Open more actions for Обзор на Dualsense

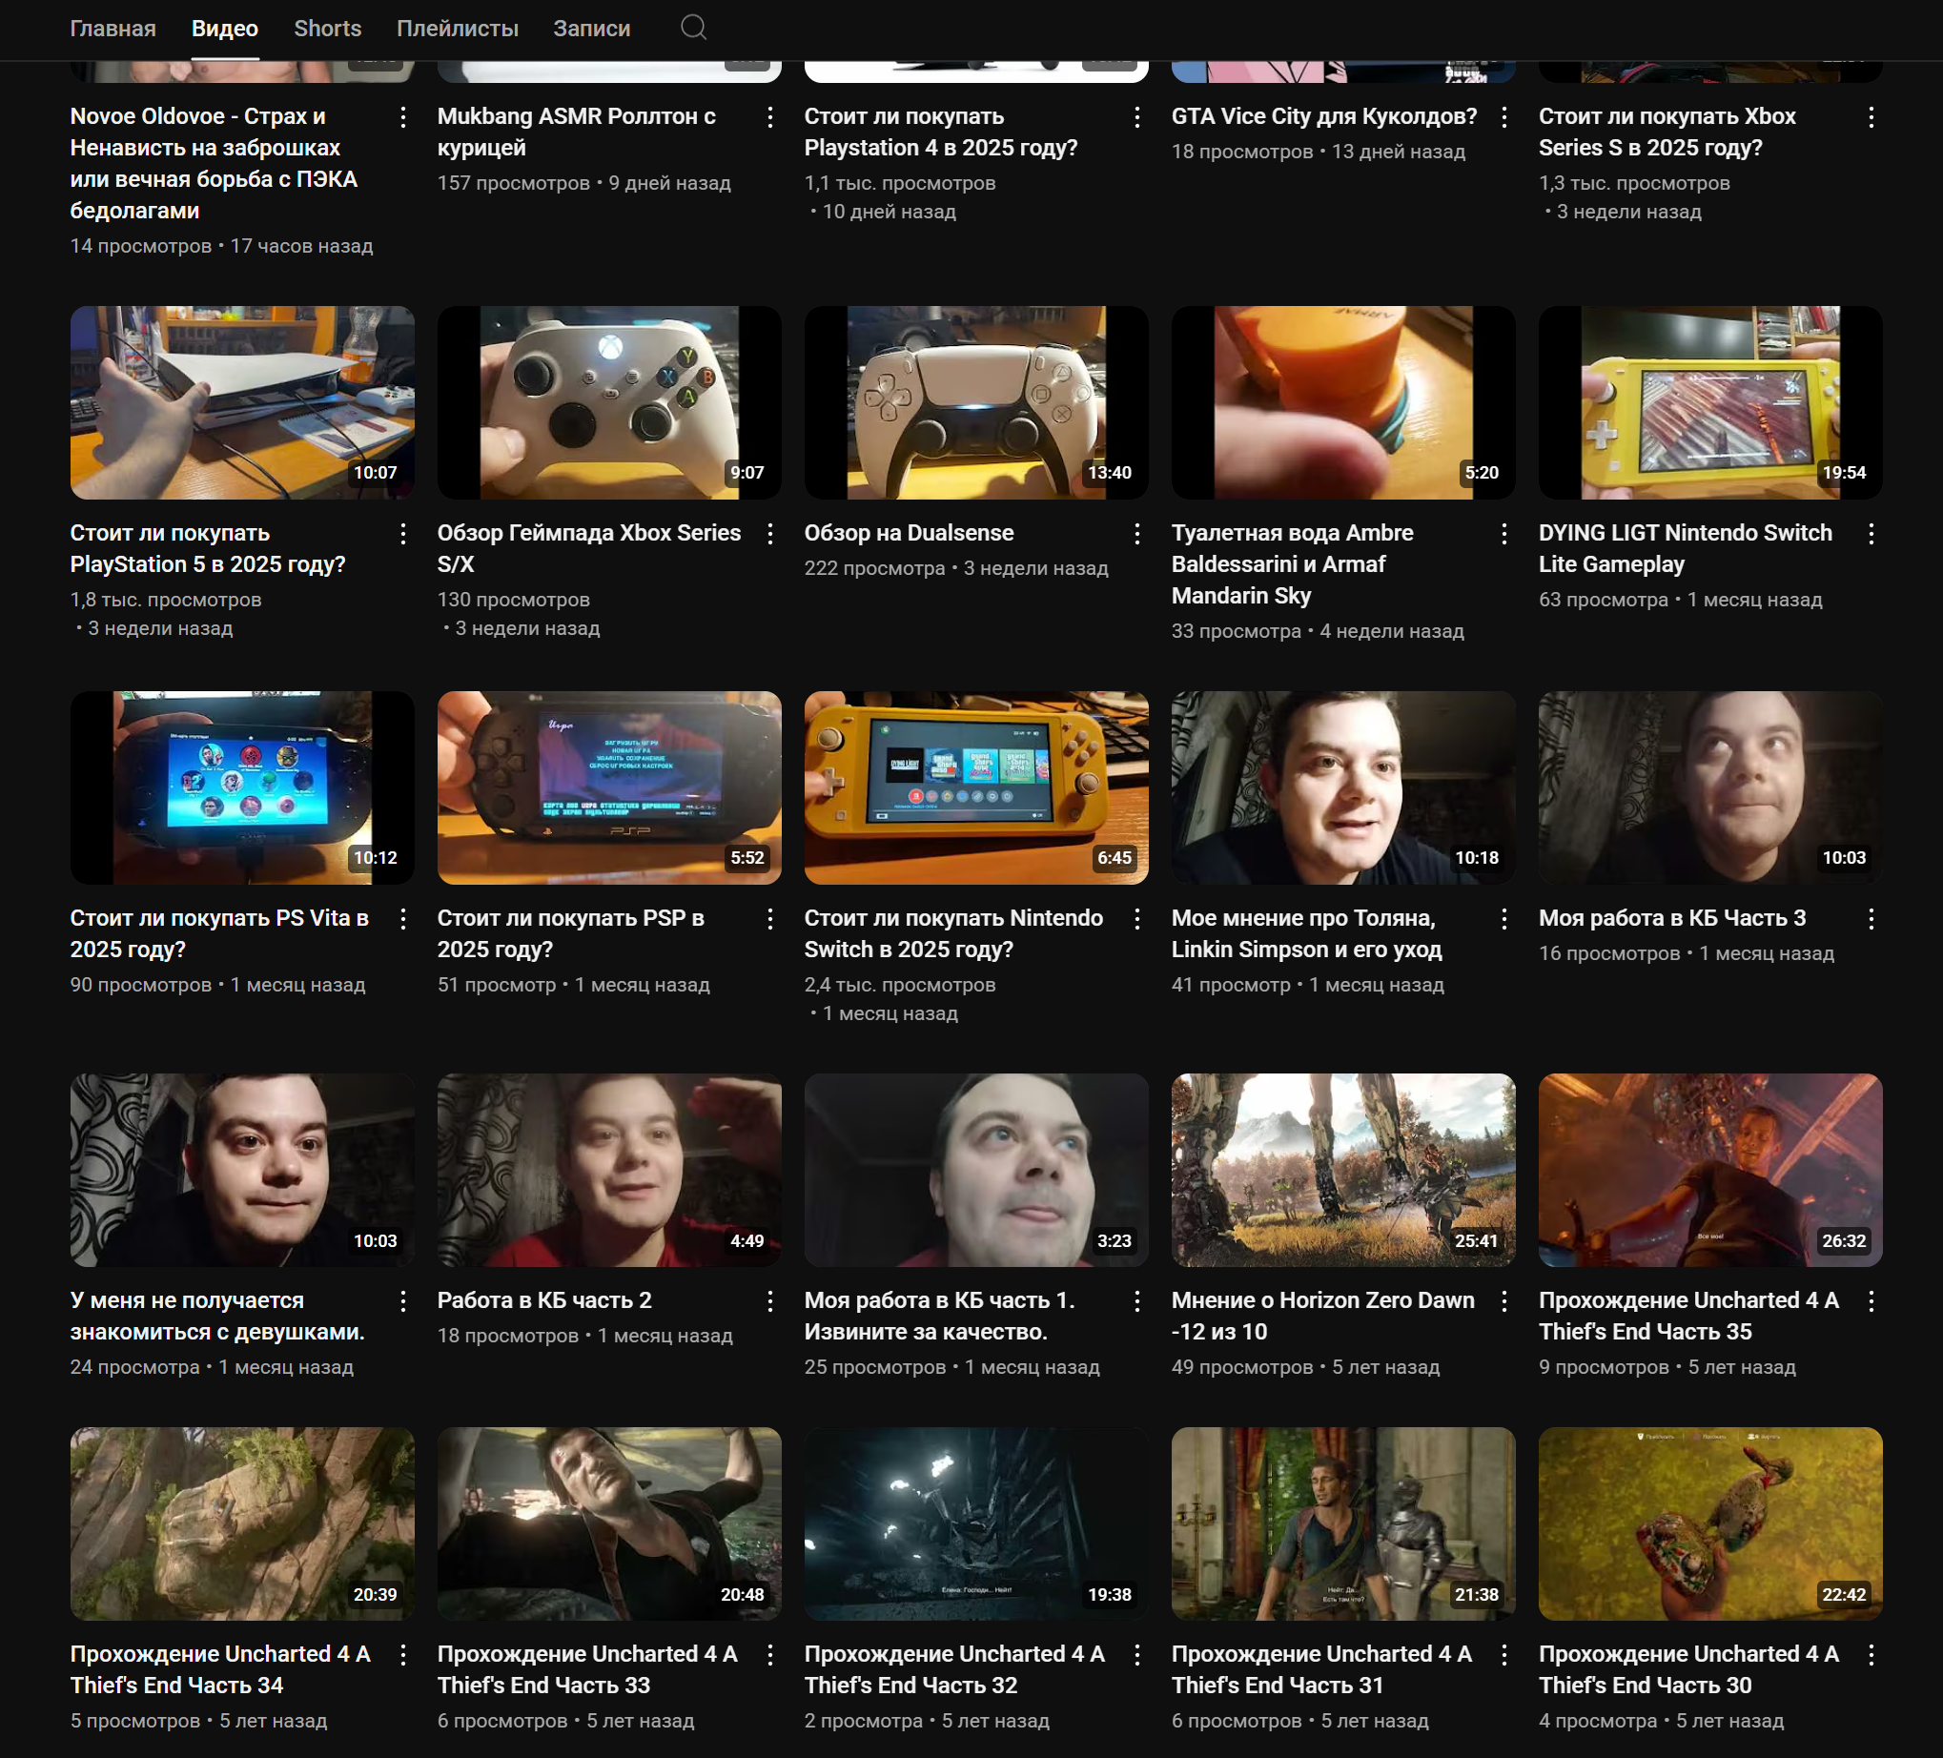click(x=1137, y=534)
